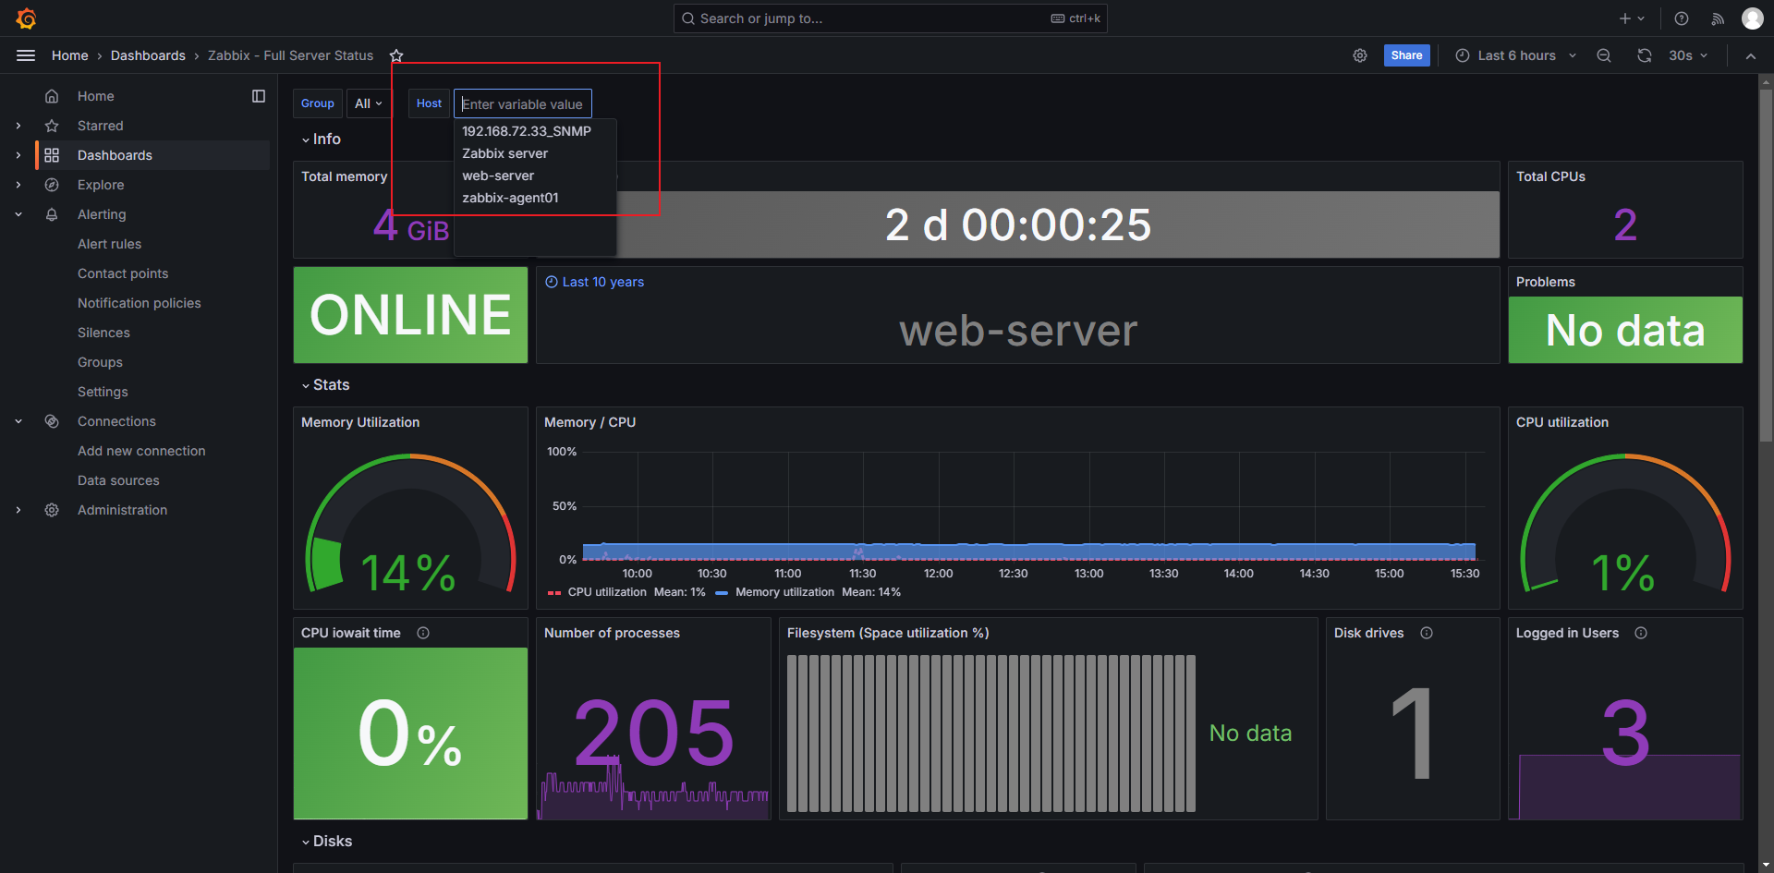1774x873 pixels.
Task: Collapse the Alerting section in sidebar
Action: 18,214
